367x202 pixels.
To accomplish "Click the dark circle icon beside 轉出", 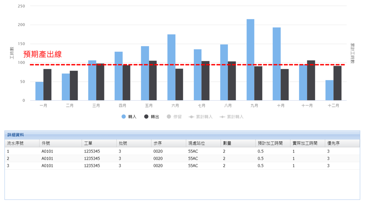I will [146, 117].
